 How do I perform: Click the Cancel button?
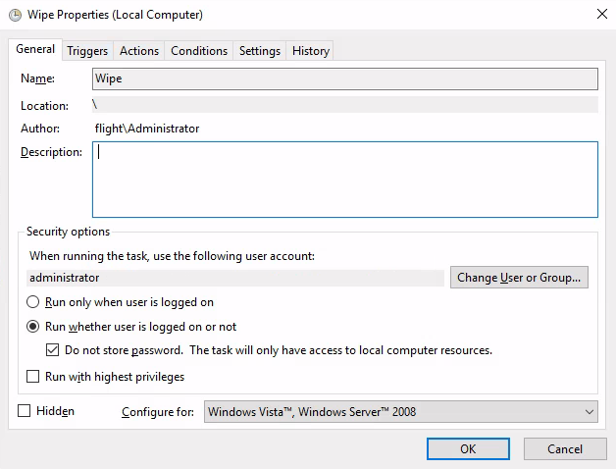tap(565, 449)
